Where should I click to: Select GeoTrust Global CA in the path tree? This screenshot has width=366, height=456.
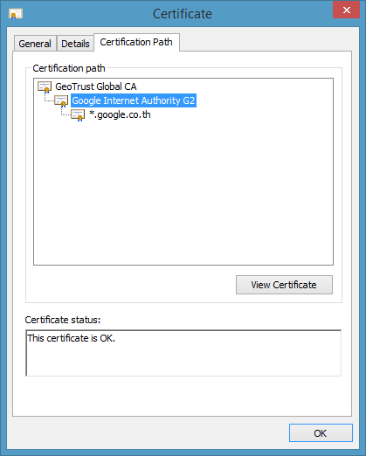pyautogui.click(x=96, y=86)
